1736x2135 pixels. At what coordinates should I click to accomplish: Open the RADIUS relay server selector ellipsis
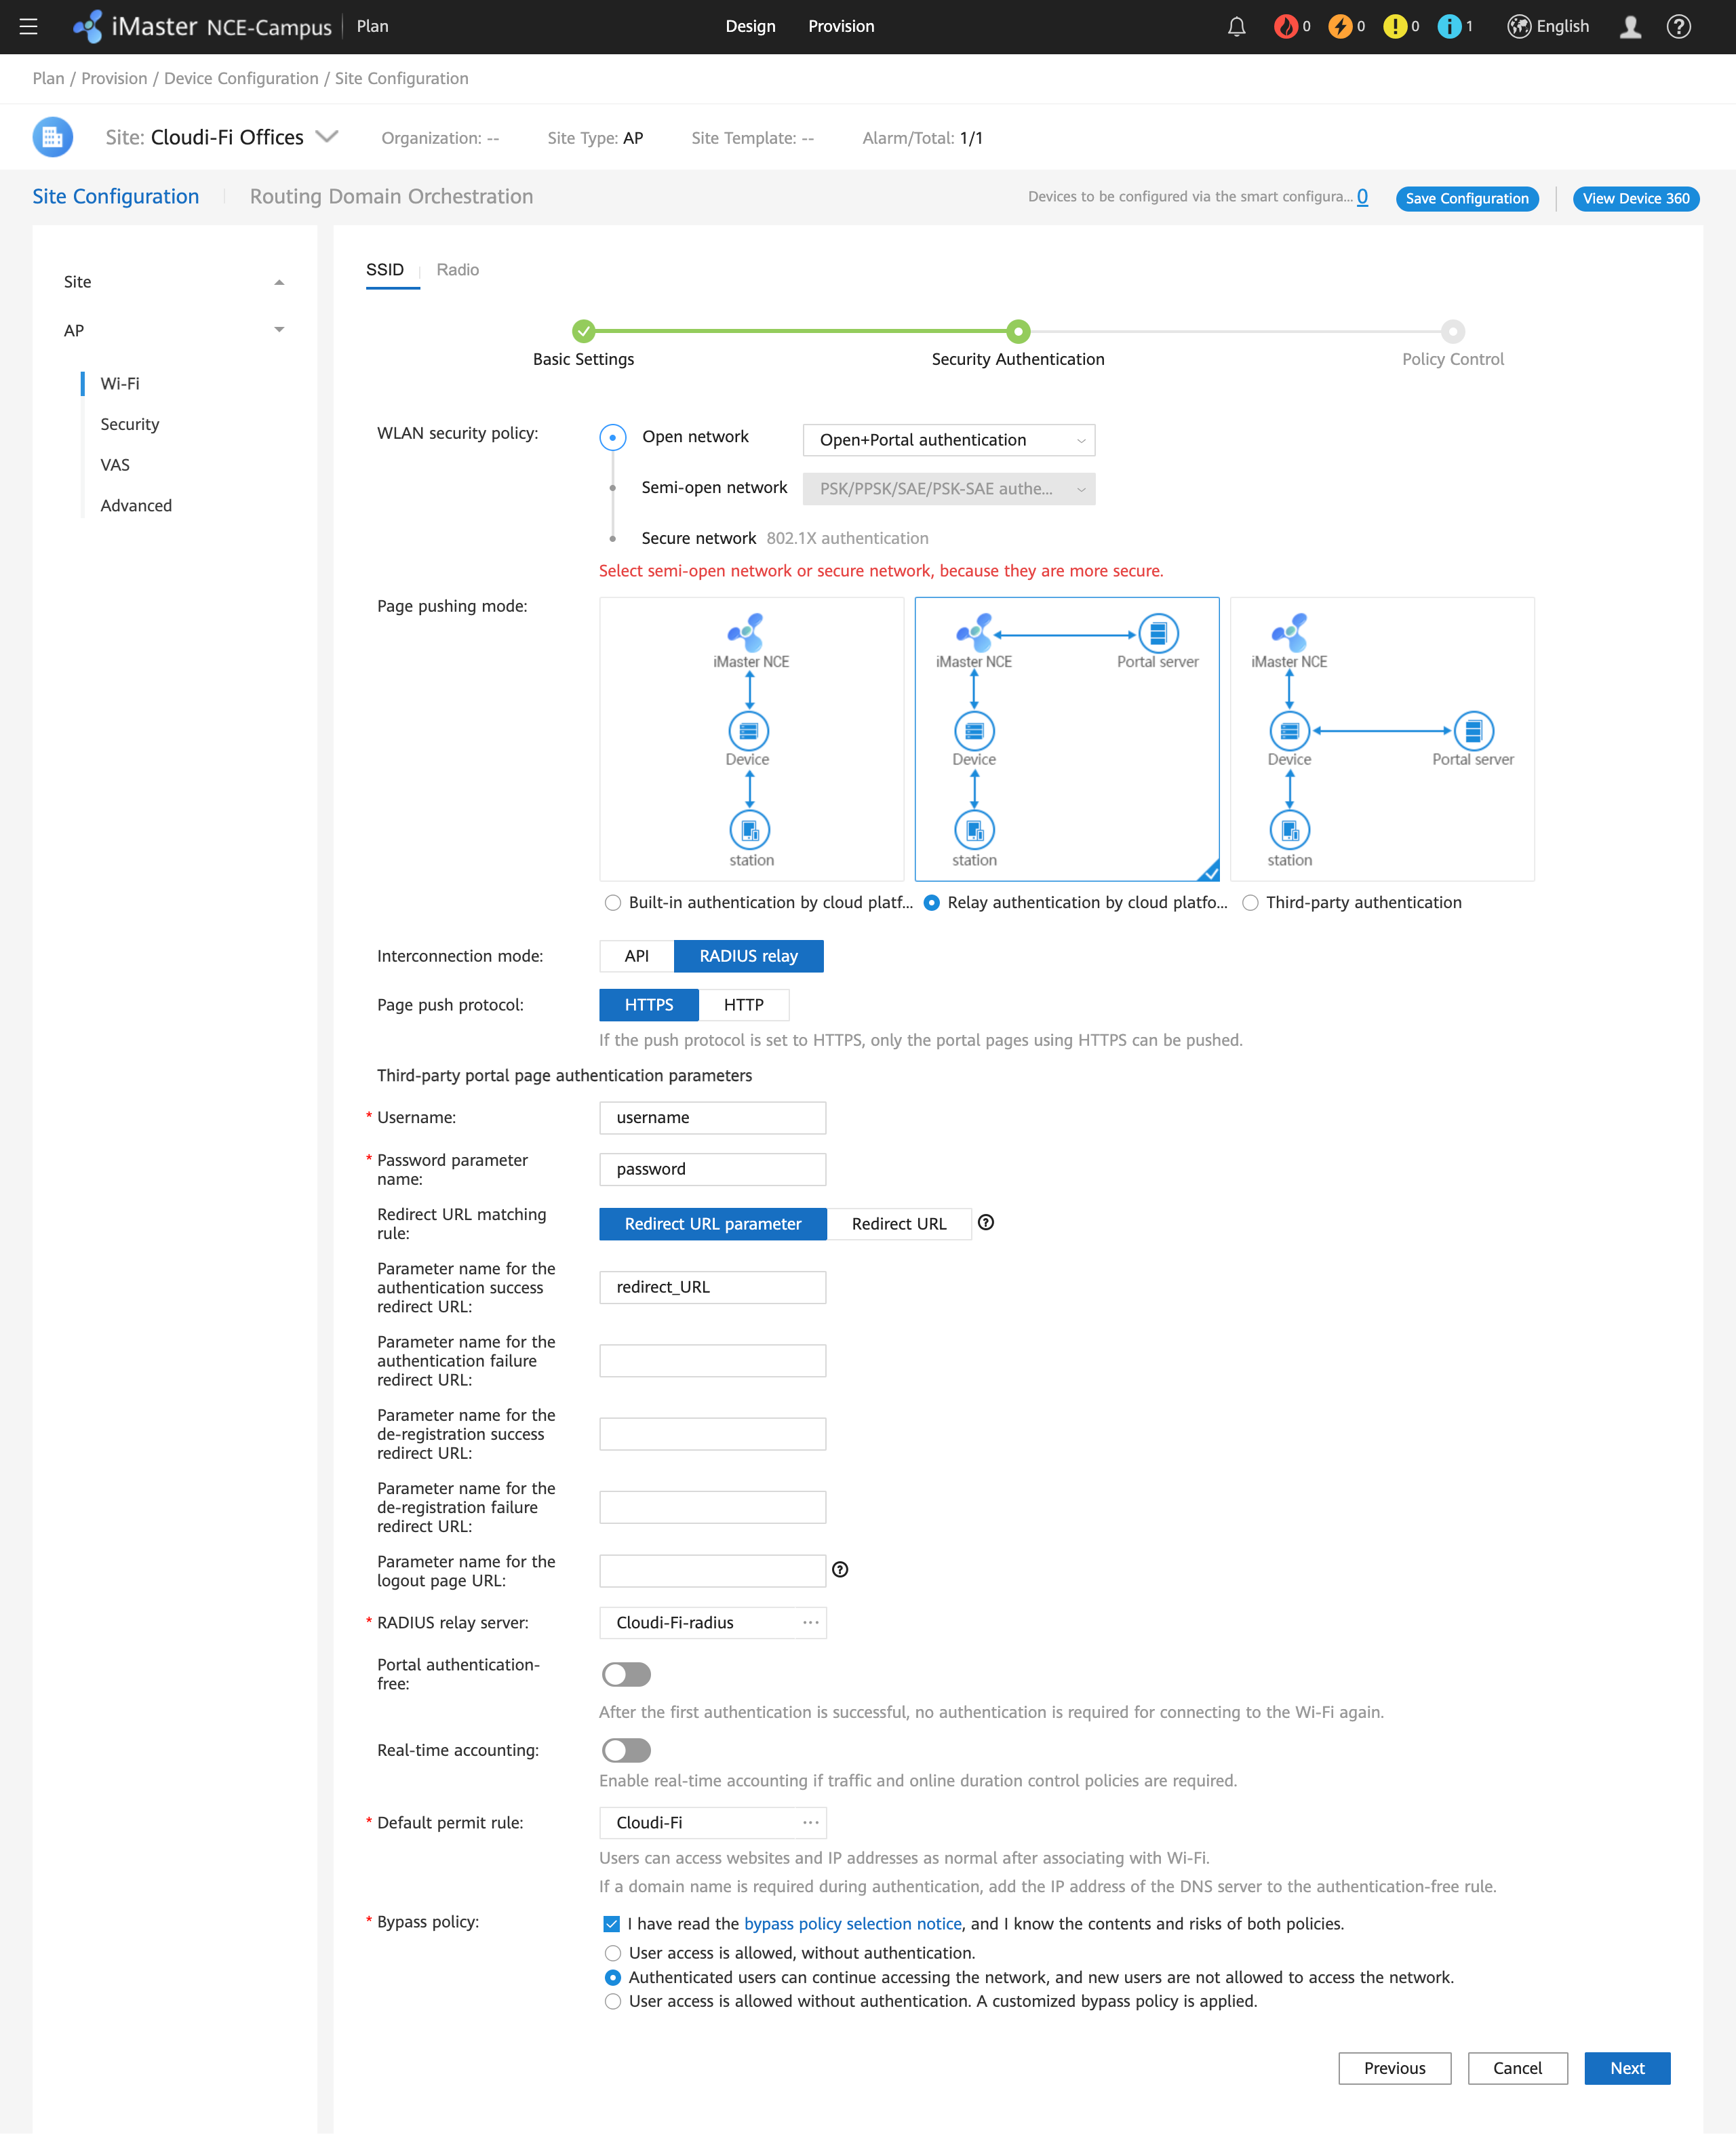(x=810, y=1622)
